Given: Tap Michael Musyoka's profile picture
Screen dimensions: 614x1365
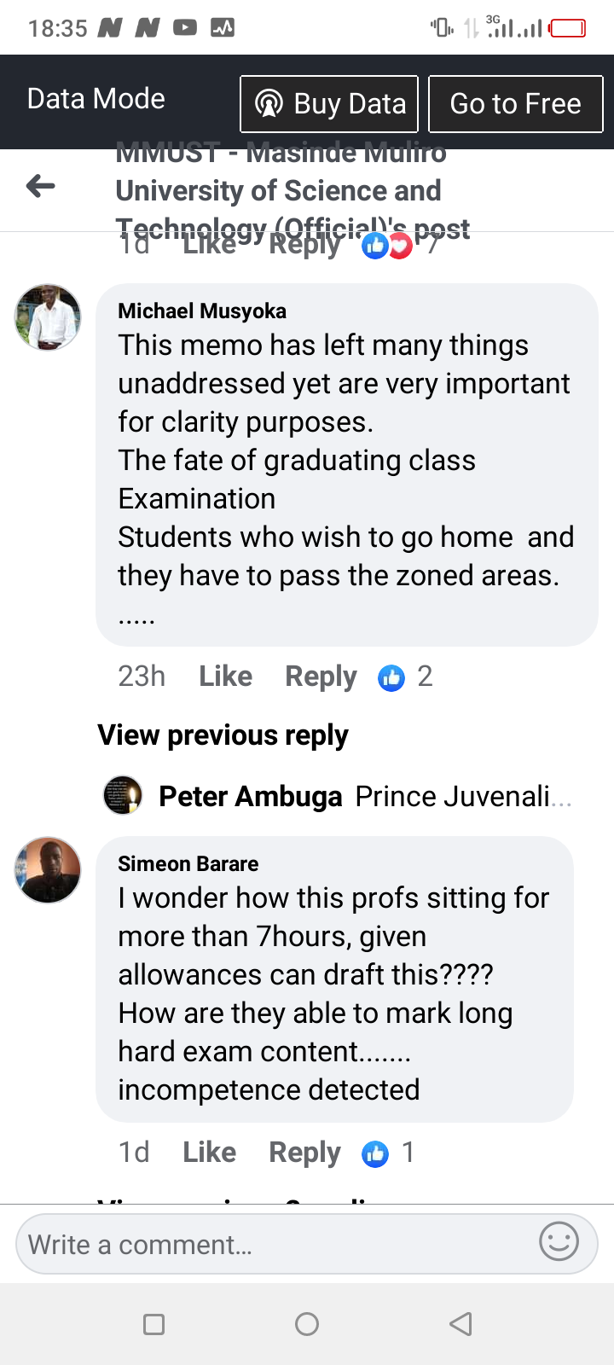Looking at the screenshot, I should (x=48, y=317).
